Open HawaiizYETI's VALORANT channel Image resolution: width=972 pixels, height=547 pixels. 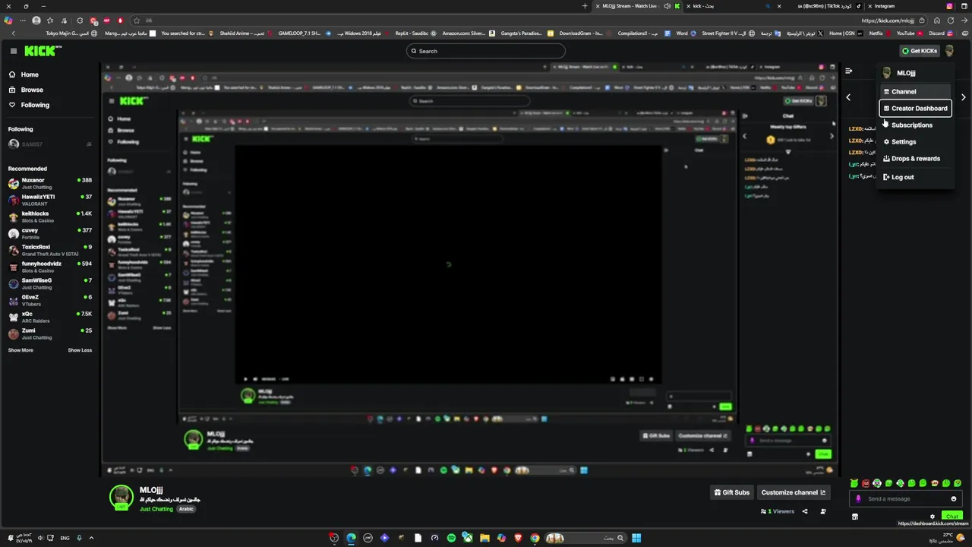tap(50, 200)
